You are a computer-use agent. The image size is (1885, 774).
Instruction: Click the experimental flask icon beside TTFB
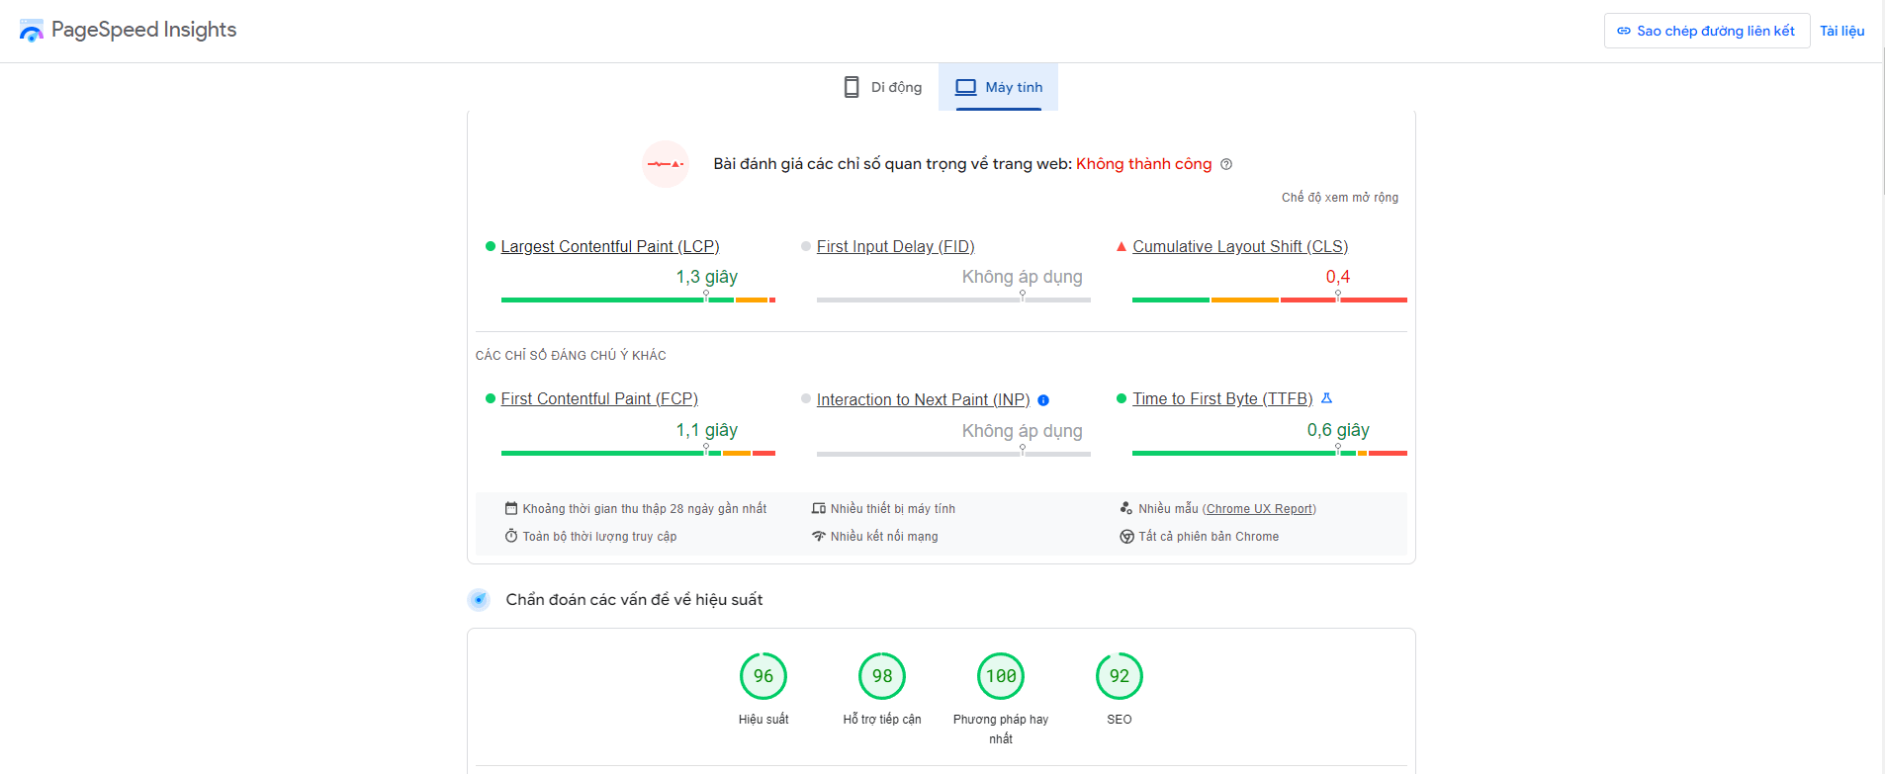(1327, 398)
